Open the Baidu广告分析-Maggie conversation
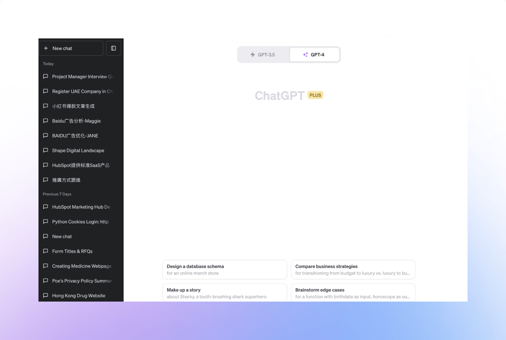 coord(81,121)
